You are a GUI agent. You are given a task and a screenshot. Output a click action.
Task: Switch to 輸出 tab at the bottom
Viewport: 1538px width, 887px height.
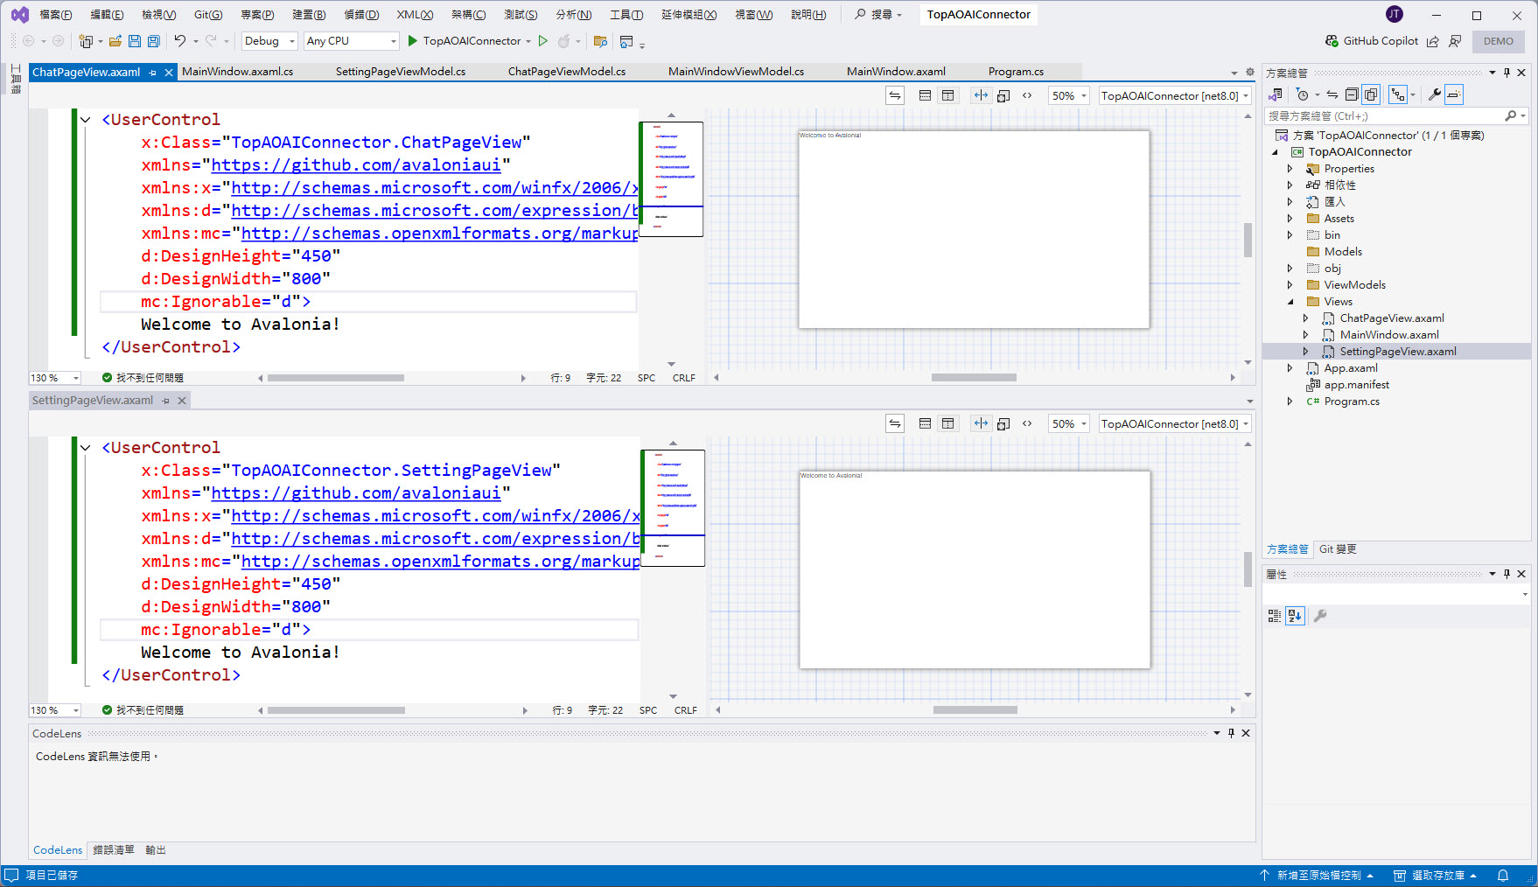tap(156, 850)
